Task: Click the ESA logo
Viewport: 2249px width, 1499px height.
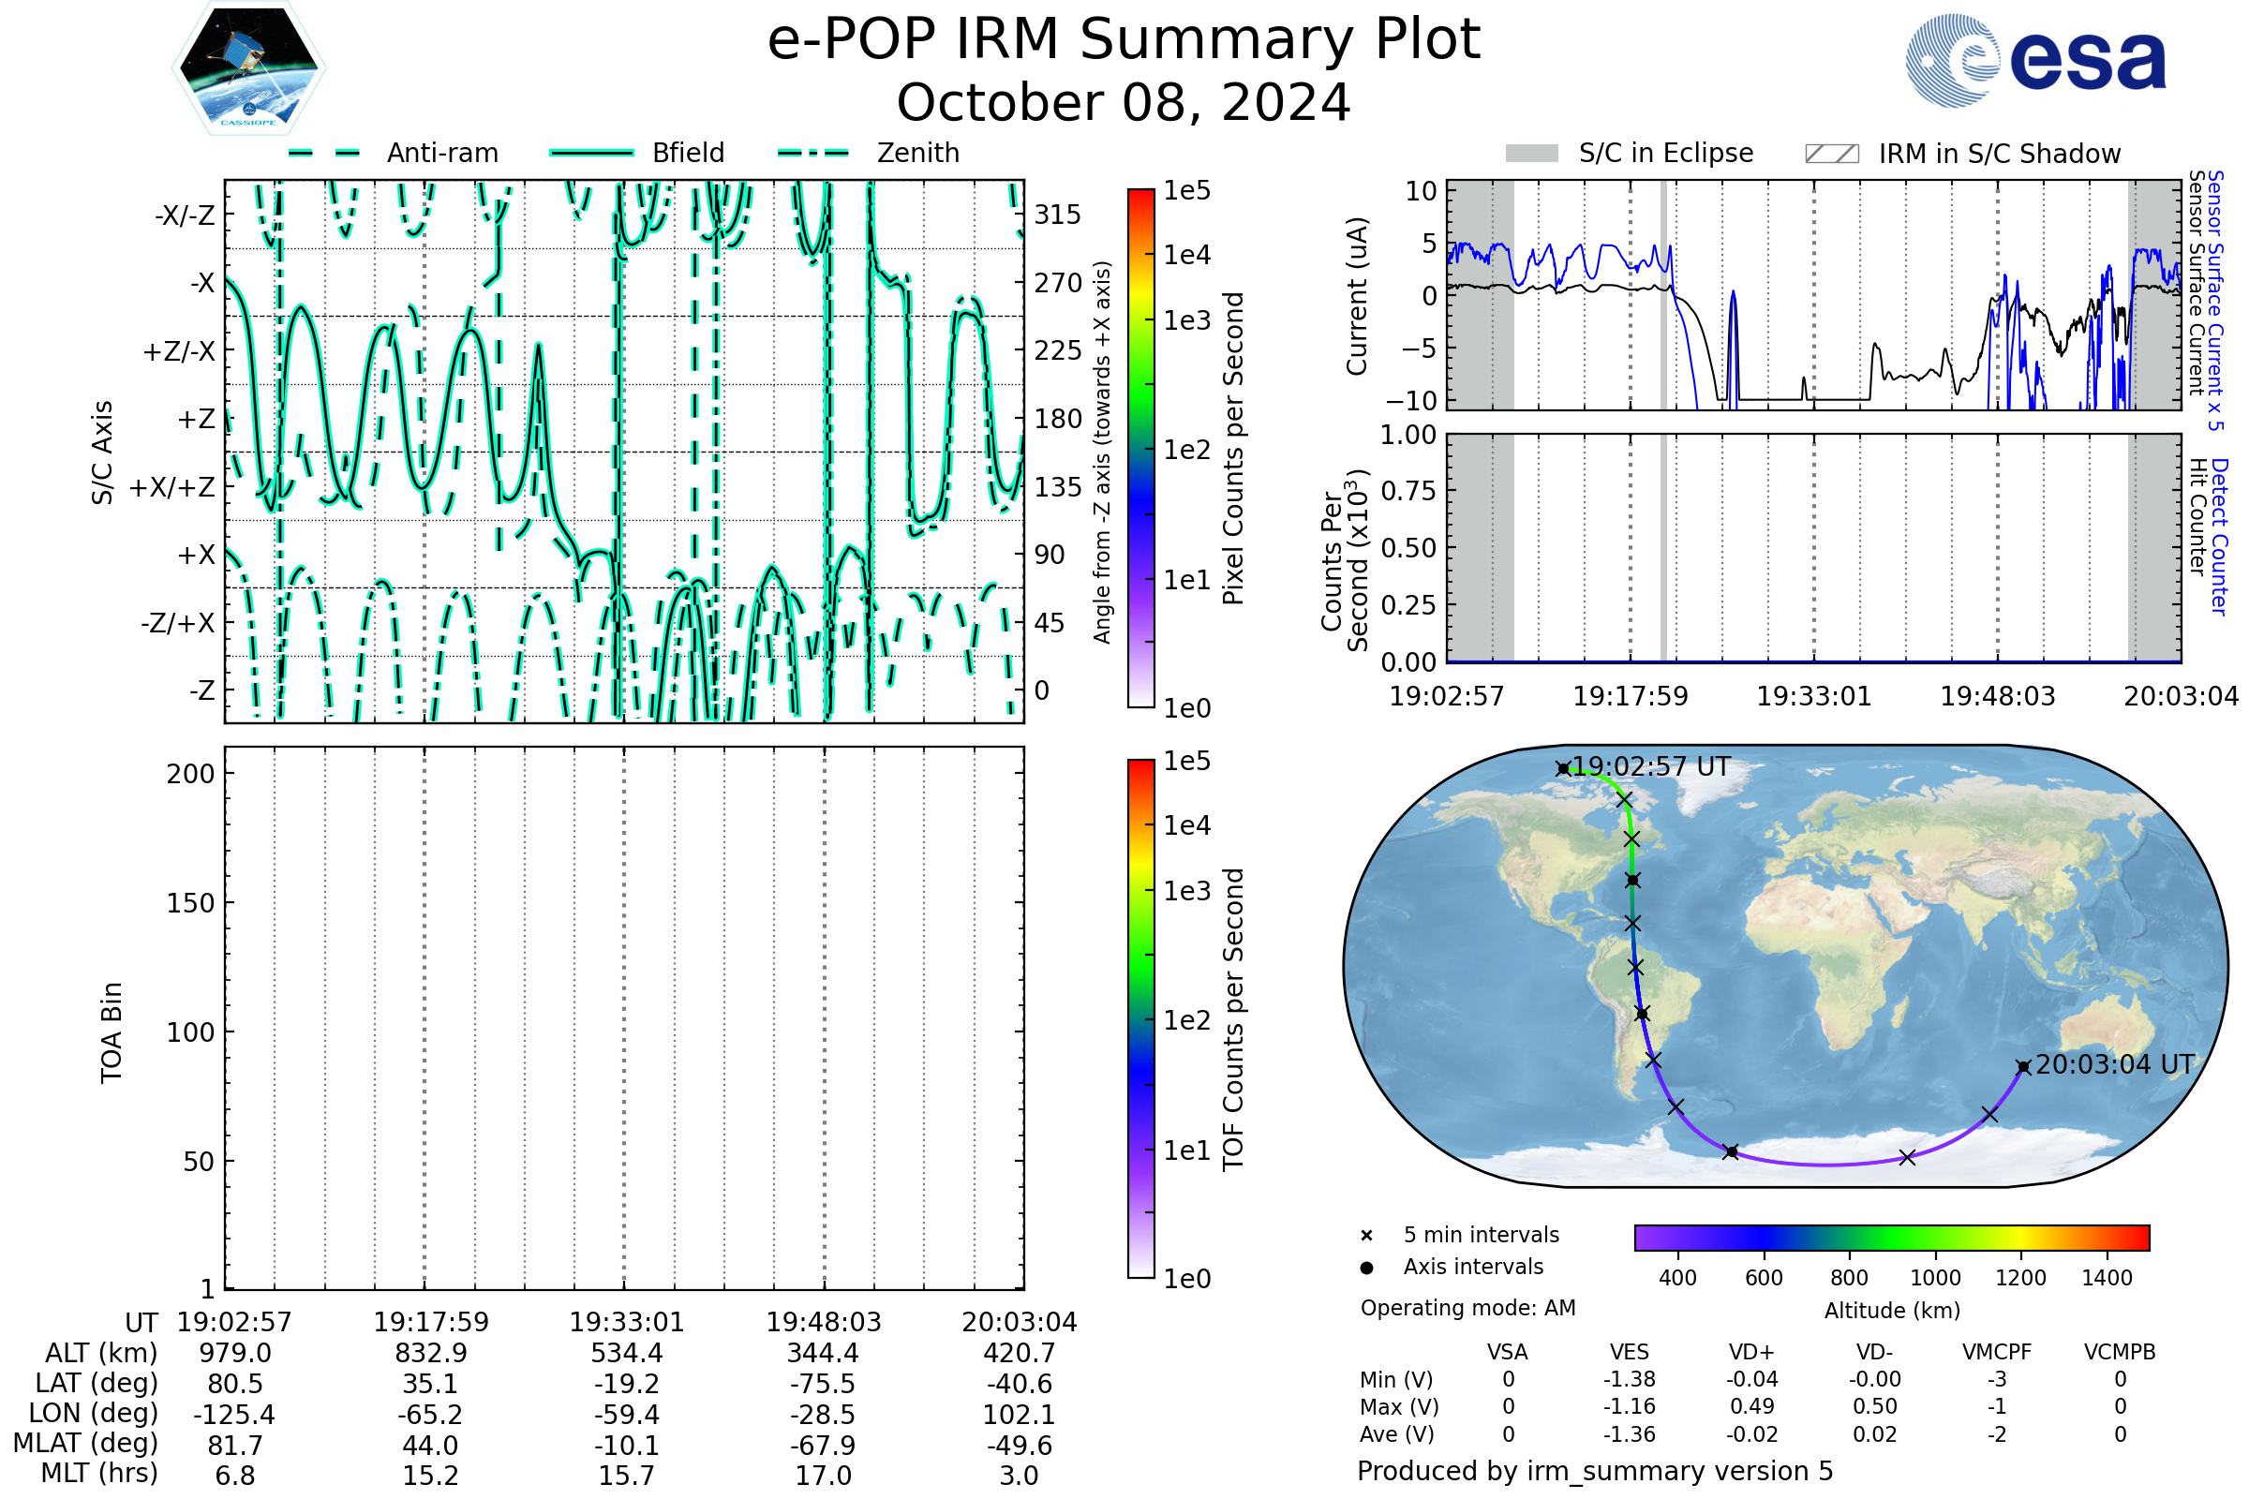Action: click(x=2036, y=61)
